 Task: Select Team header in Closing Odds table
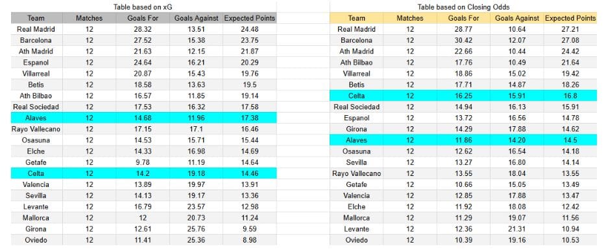pyautogui.click(x=356, y=18)
